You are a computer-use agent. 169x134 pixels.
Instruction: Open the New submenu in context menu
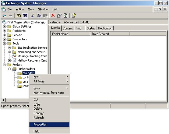(x=50, y=77)
